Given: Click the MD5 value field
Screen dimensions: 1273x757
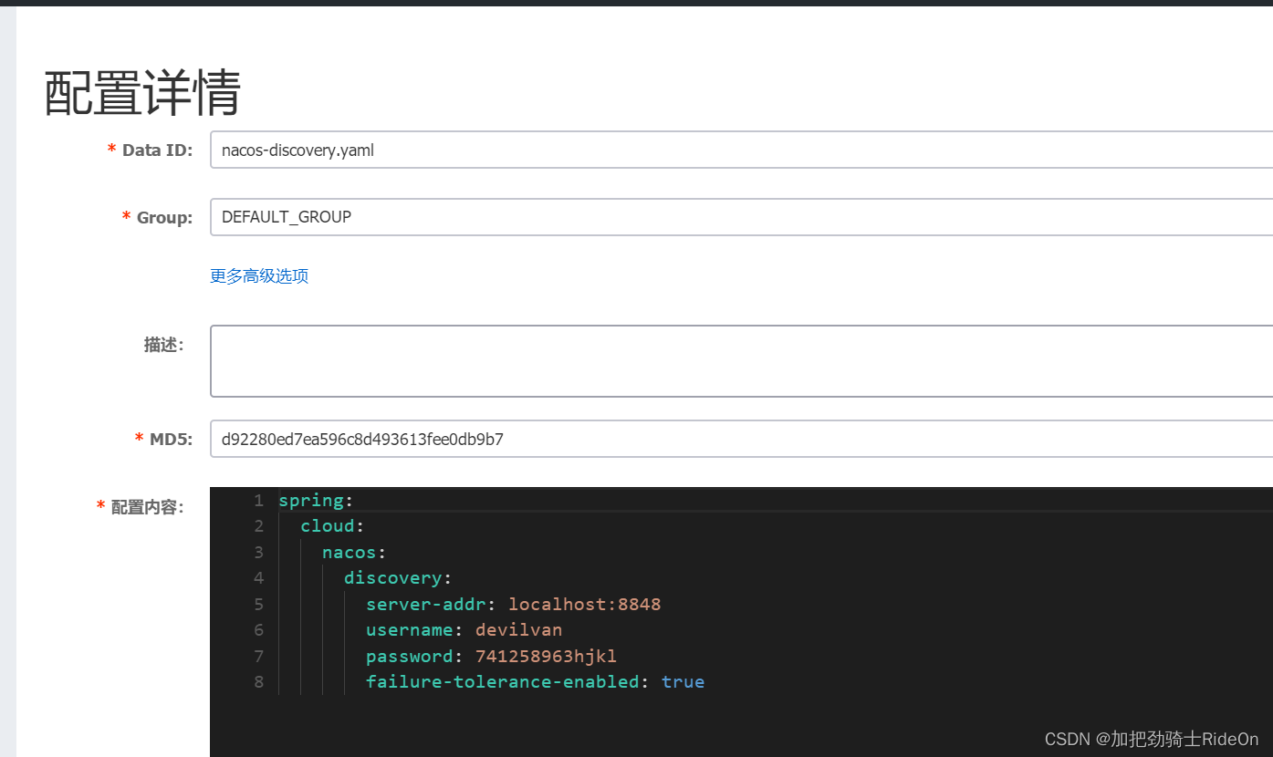Looking at the screenshot, I should tap(741, 440).
